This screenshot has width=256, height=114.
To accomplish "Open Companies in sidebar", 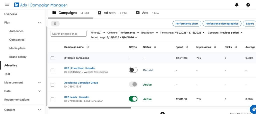I will pos(17,40).
